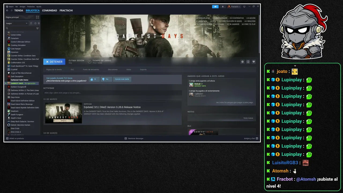The height and width of the screenshot is (193, 343).
Task: Click the Quizás más tarde button
Action: [x=122, y=79]
